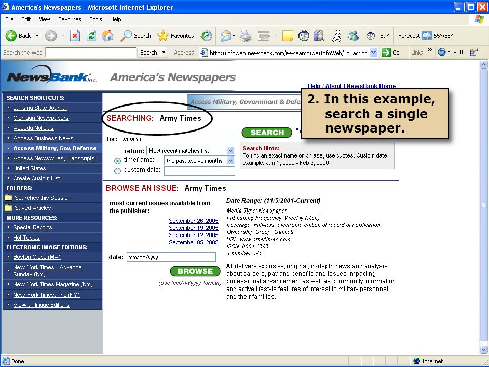Open Create Custom List shortcut
This screenshot has height=367, width=489.
[37, 178]
